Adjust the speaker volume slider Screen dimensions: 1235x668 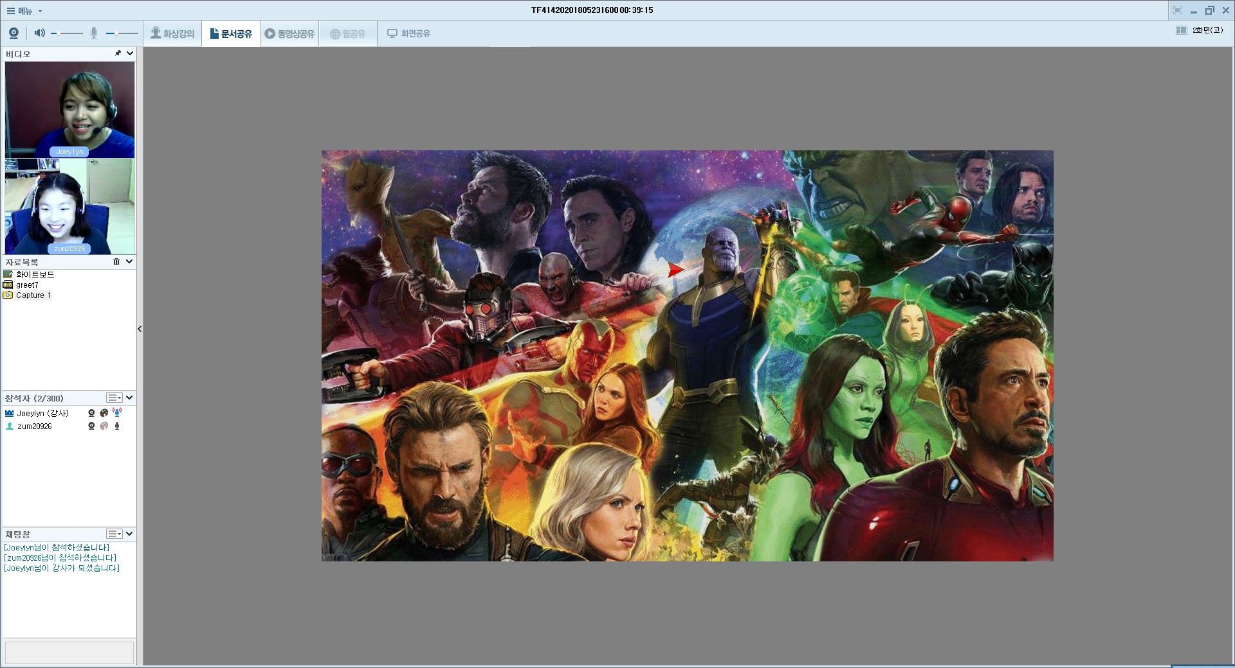click(67, 33)
